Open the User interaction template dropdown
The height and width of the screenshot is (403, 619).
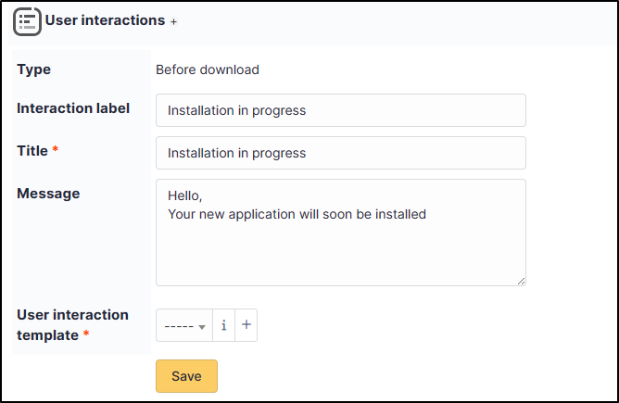tap(184, 325)
